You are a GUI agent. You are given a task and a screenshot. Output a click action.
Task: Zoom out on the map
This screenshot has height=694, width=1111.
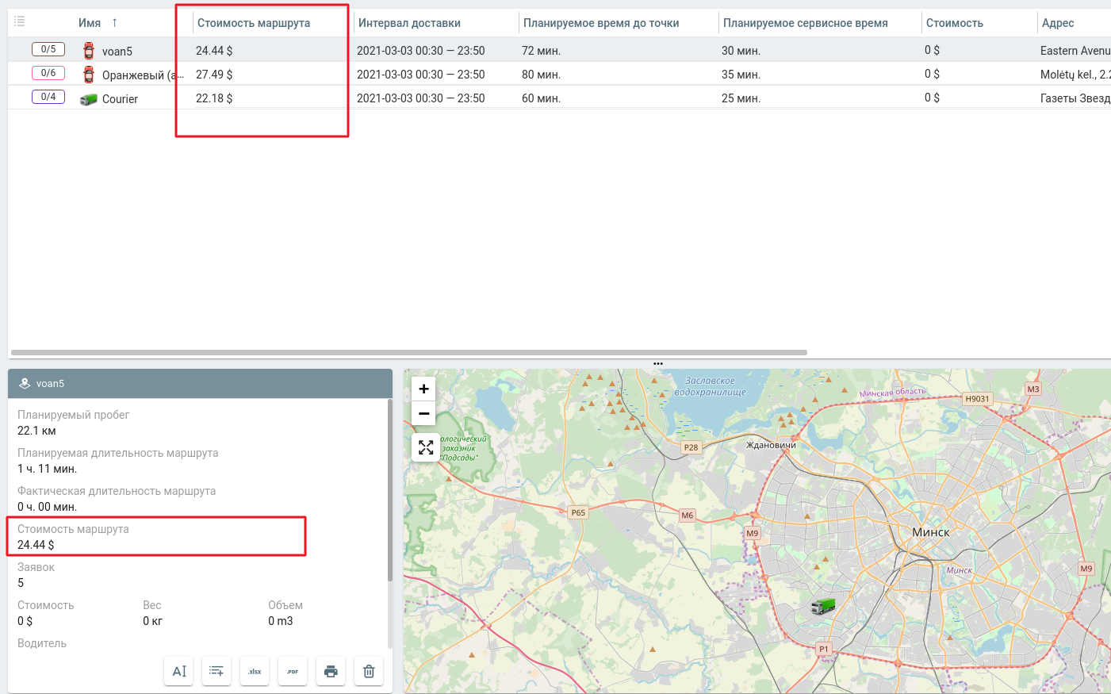pos(424,413)
